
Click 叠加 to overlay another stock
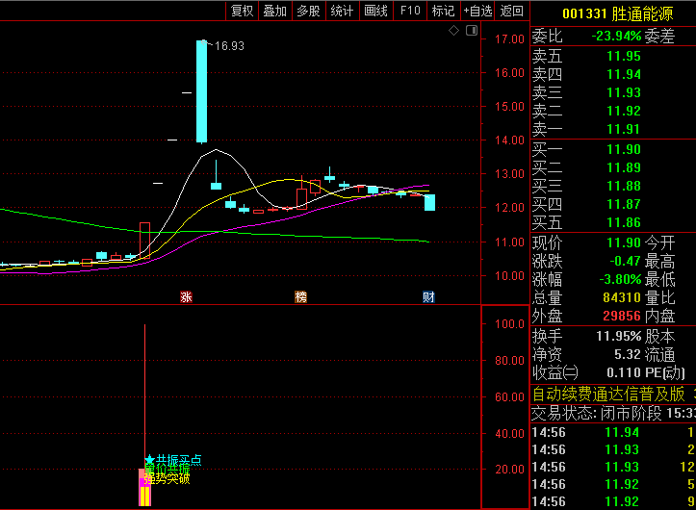(274, 11)
